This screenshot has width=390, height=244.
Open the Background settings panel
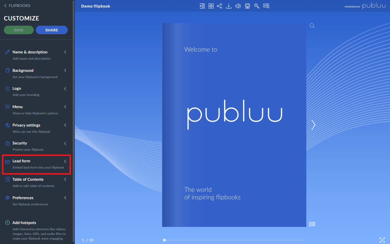tap(36, 73)
